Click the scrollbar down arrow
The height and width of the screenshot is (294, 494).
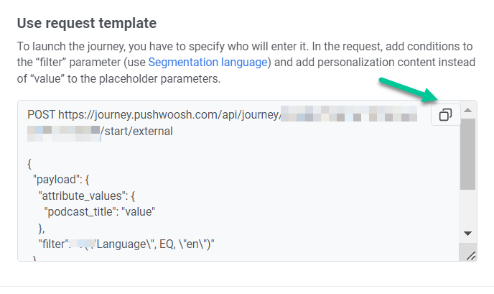[467, 234]
